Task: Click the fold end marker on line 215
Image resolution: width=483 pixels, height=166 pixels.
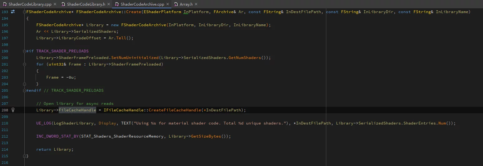Action: [24, 156]
